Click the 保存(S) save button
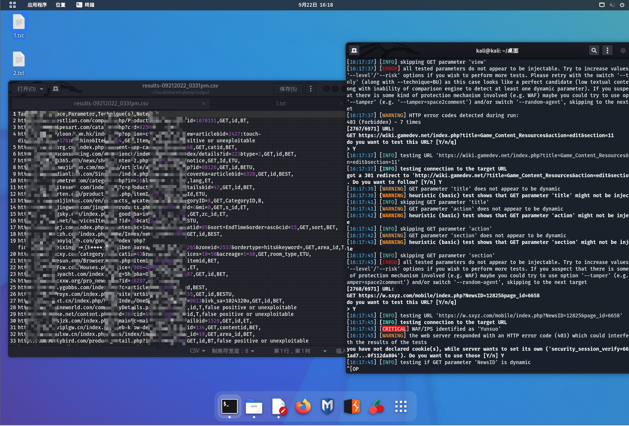 tap(288, 89)
